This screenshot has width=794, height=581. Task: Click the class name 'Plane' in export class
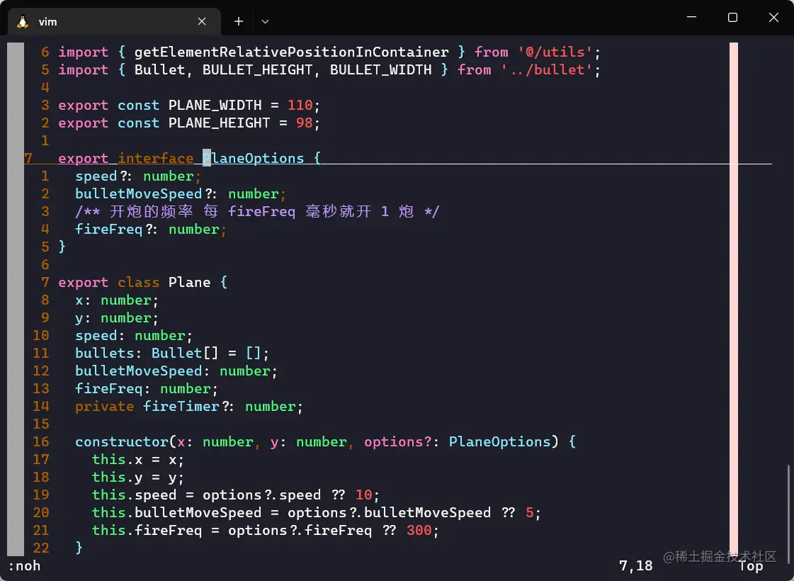click(x=189, y=283)
